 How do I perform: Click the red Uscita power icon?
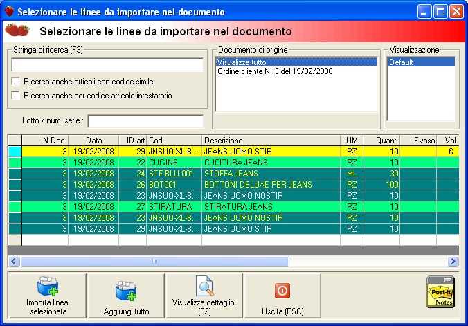pos(282,291)
